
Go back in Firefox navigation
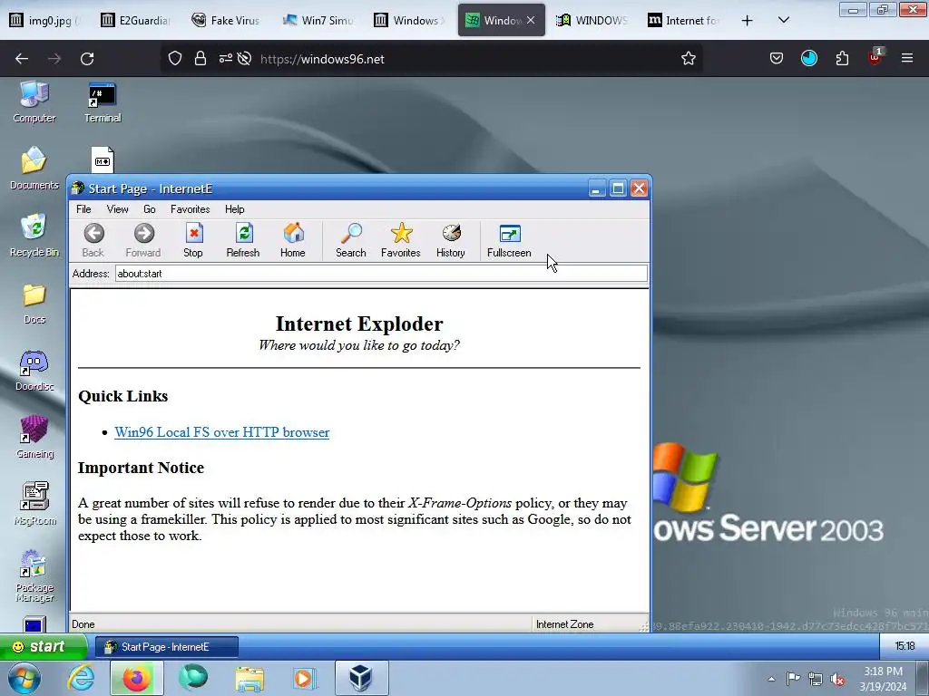click(22, 59)
